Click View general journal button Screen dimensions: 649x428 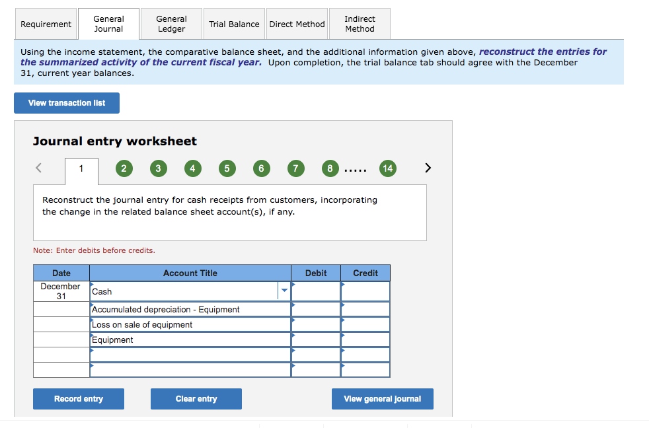point(383,399)
